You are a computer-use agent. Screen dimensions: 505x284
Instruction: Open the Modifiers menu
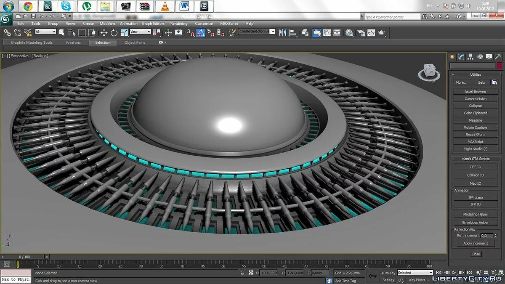tap(107, 24)
